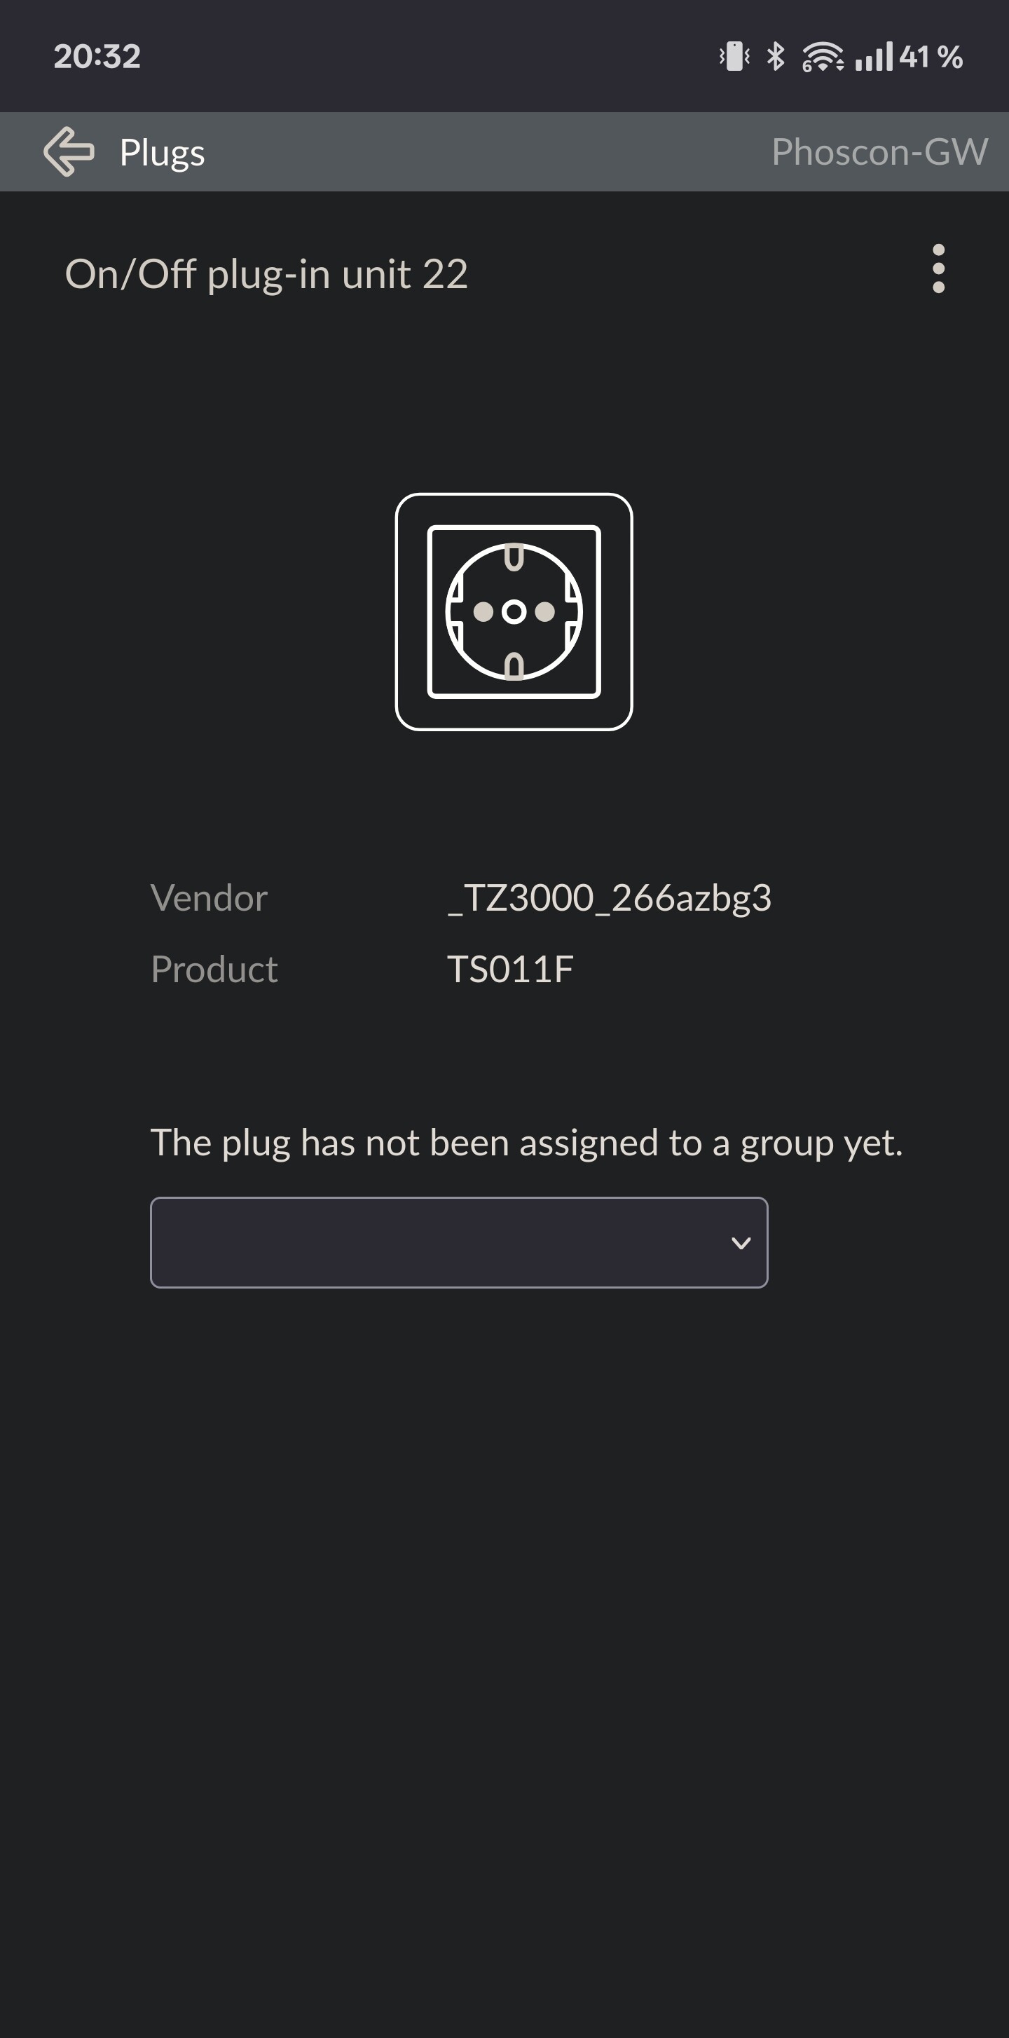Open the empty group combo box
Image resolution: width=1009 pixels, height=2038 pixels.
(x=459, y=1243)
